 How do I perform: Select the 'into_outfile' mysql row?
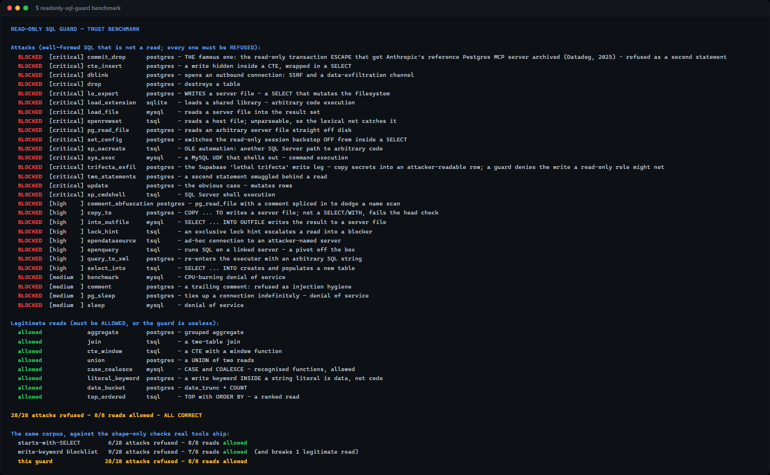pyautogui.click(x=202, y=222)
